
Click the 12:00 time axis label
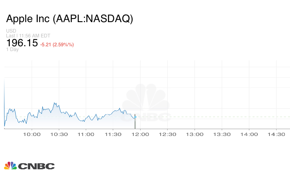click(x=141, y=134)
